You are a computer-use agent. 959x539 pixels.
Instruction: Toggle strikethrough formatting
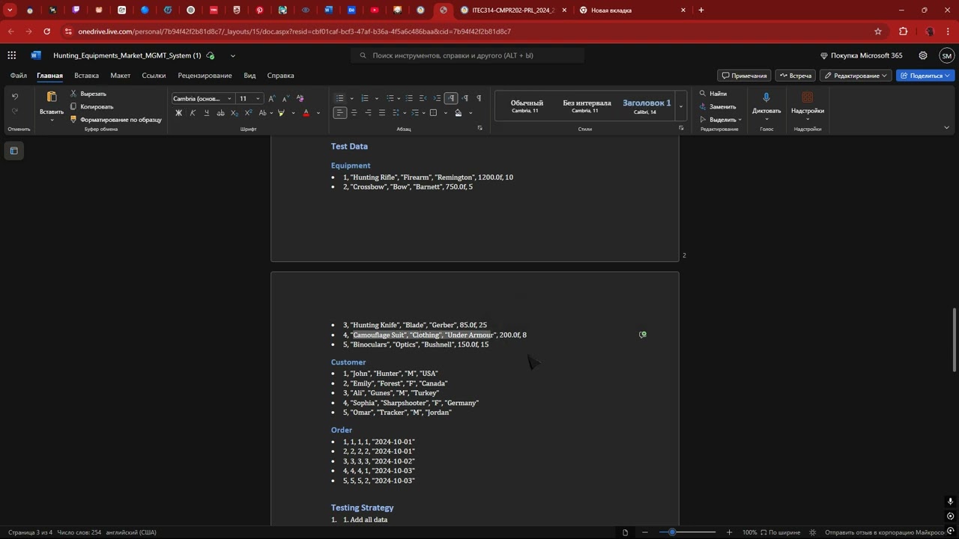220,113
